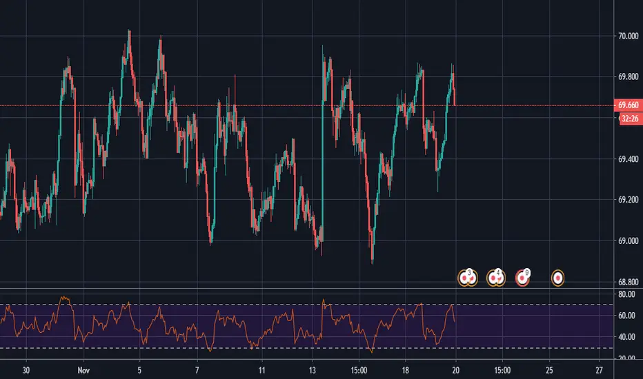
Task: Click the RSI 40.00 scale label
Action: point(626,337)
